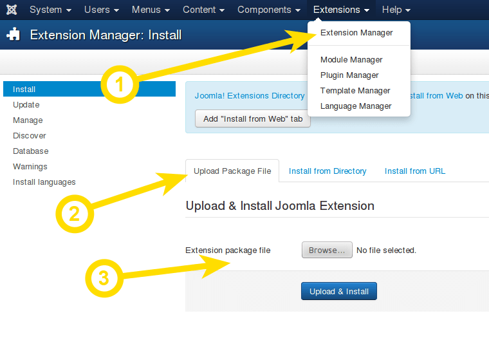Viewport: 489px width, 358px height.
Task: Click the Upload & Install Joomla Extension heading
Action: 280,206
